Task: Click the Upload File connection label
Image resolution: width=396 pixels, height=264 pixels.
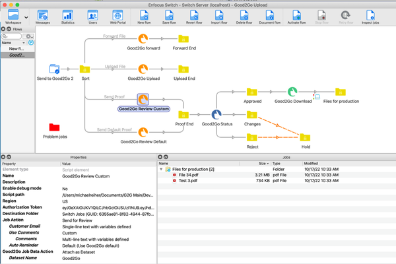Action: [x=115, y=67]
